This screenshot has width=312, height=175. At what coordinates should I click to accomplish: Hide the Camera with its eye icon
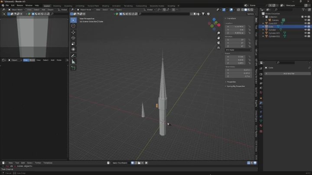[305, 20]
